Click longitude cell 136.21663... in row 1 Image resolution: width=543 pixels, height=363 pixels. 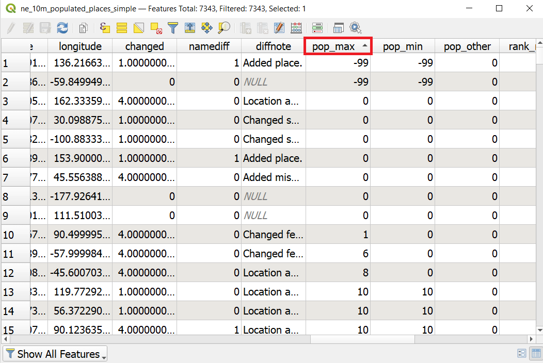coord(80,62)
